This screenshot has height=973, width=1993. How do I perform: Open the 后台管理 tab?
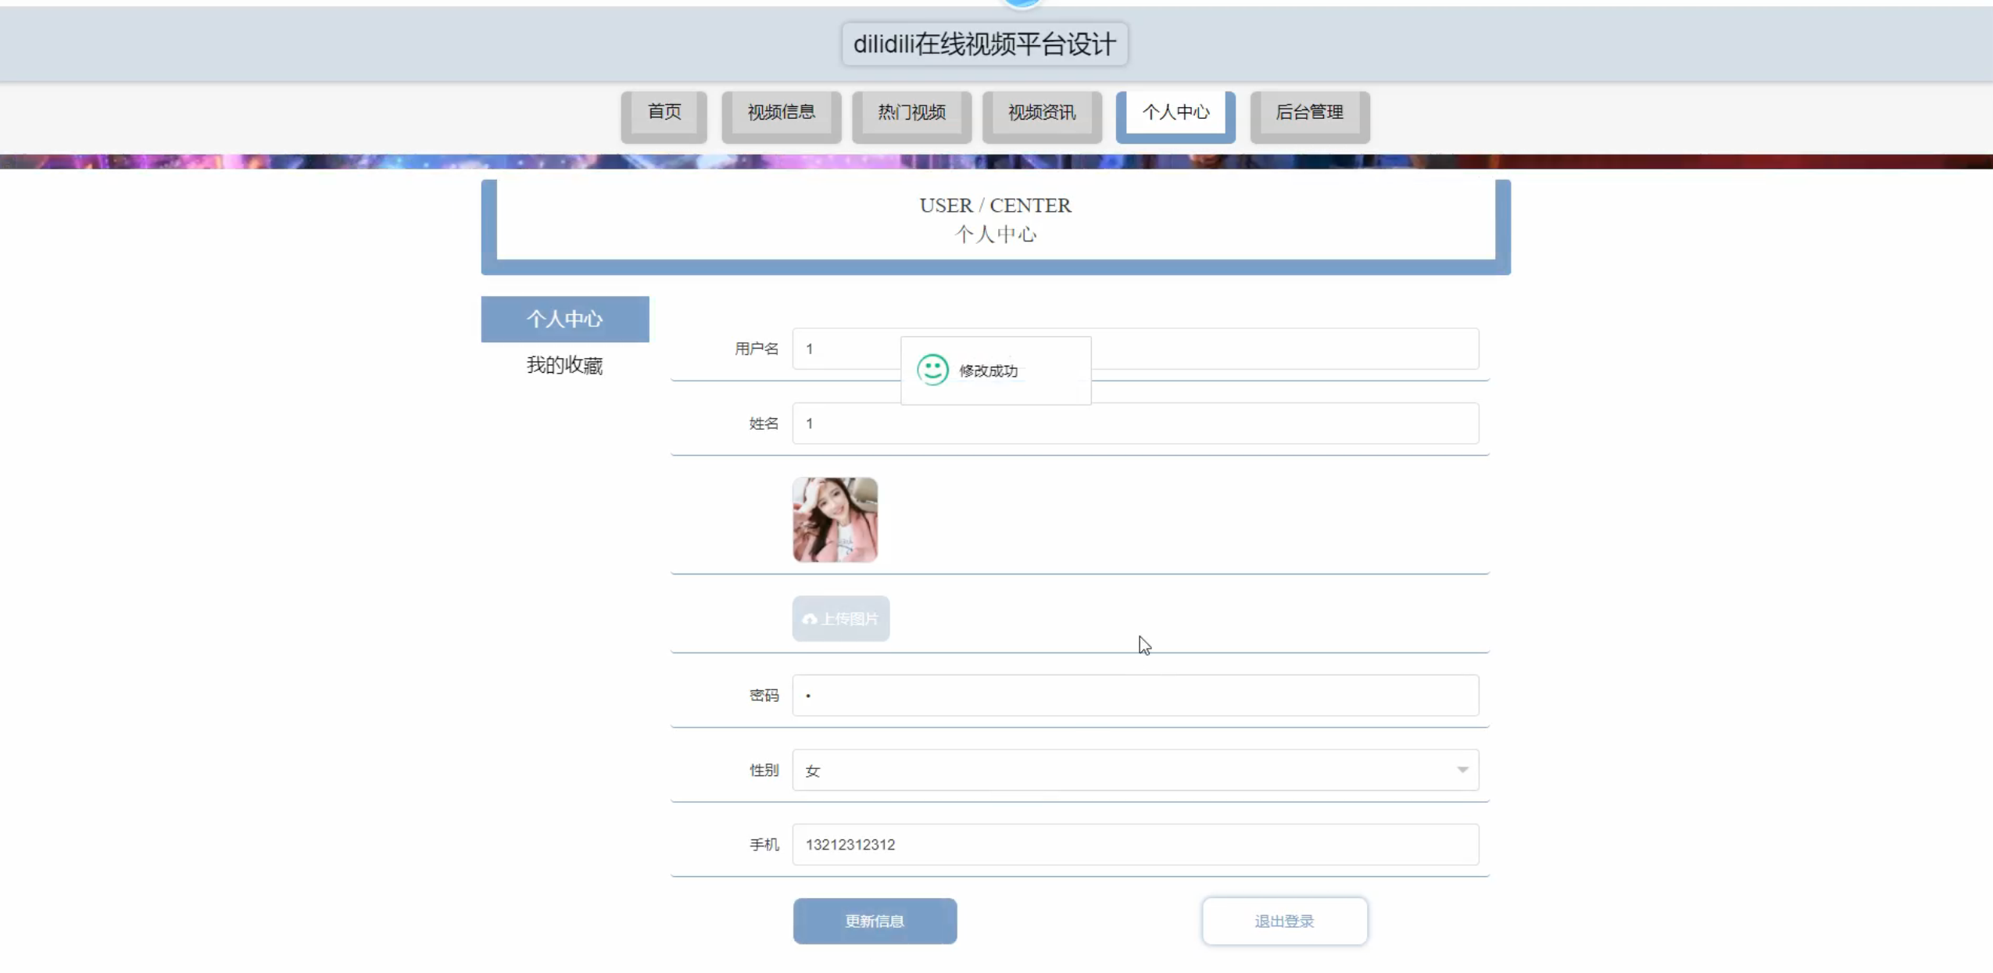[x=1309, y=113]
